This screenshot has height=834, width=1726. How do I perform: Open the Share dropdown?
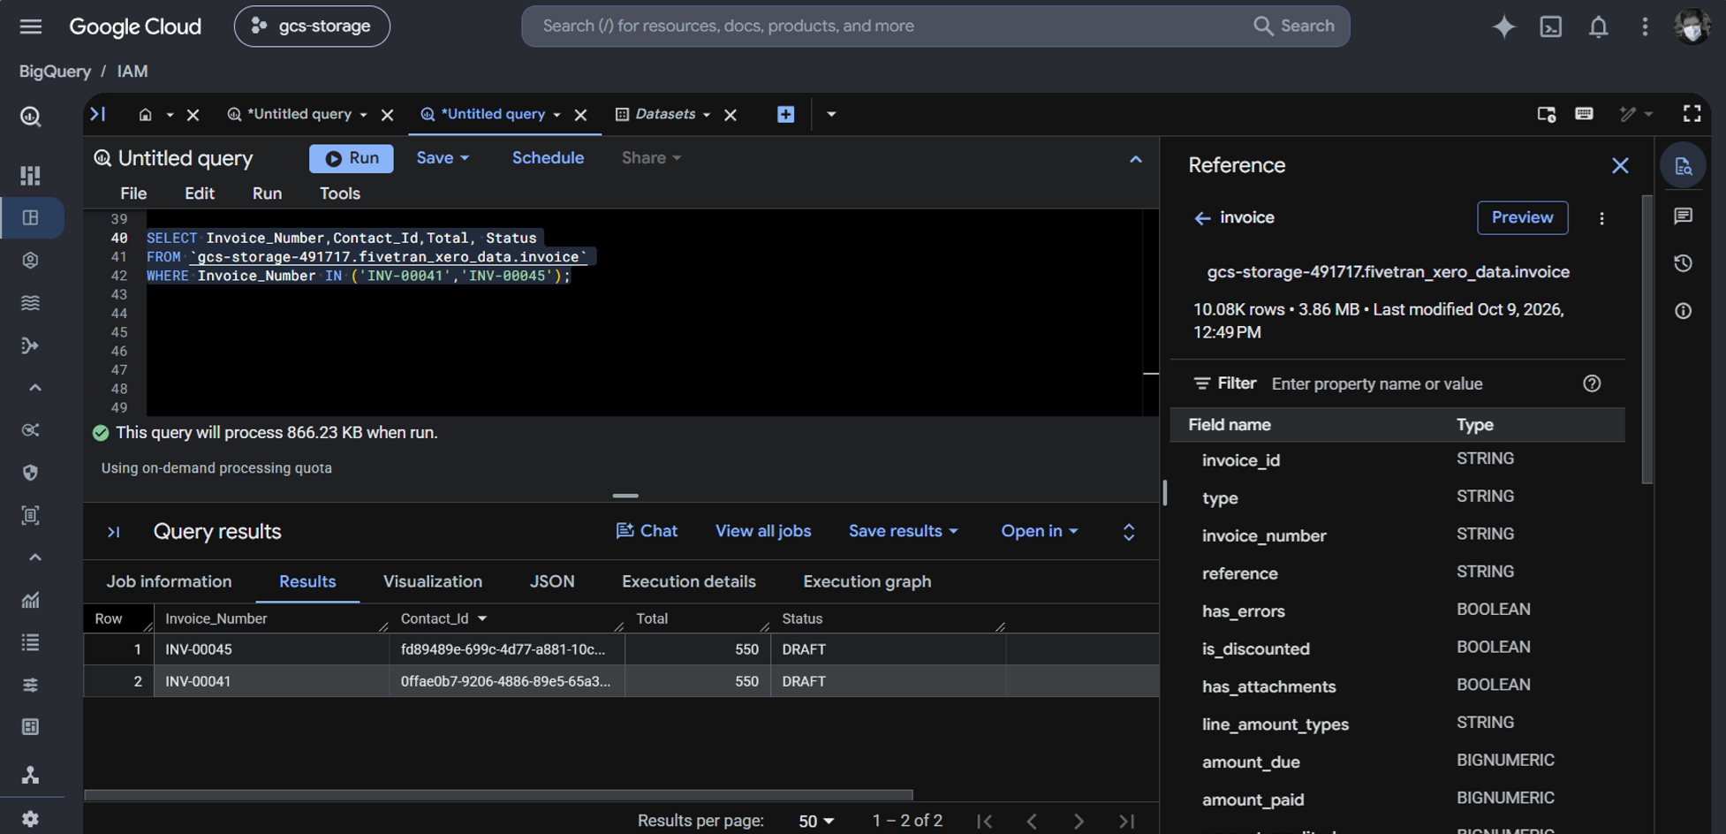point(651,158)
